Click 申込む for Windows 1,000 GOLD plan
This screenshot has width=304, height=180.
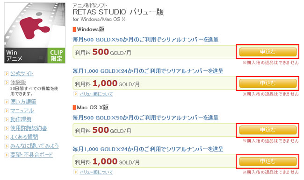[x=268, y=83]
